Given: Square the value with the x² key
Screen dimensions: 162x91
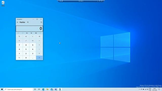Looking at the screenshot, I should (x=26, y=41).
